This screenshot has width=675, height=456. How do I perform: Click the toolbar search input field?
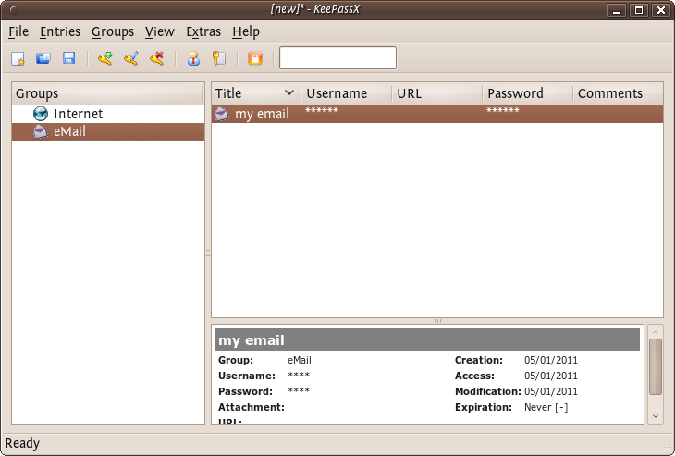(337, 58)
